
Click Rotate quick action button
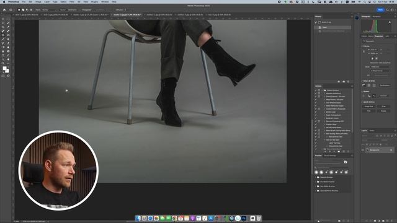383,111
